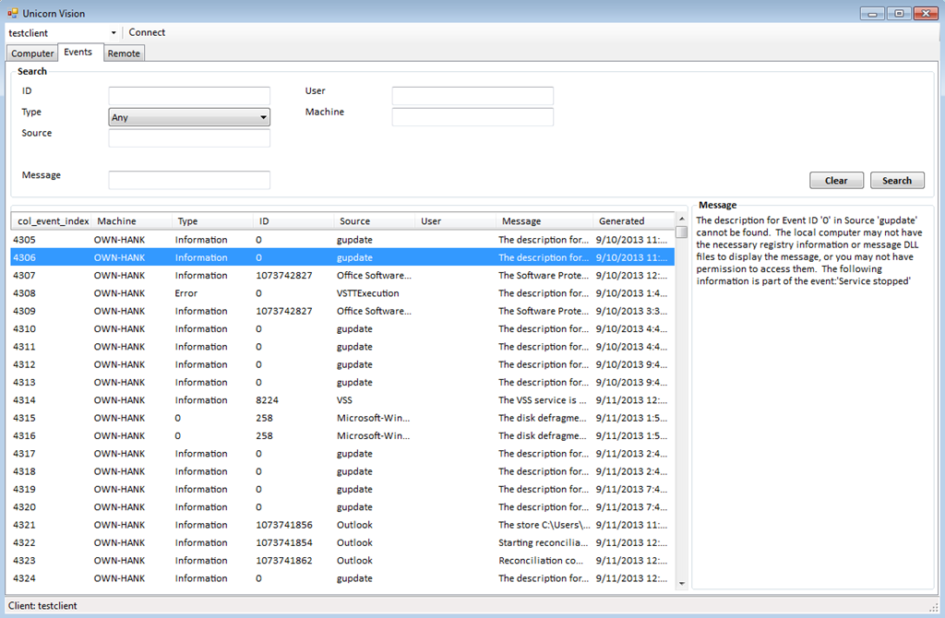945x618 pixels.
Task: Focus the ID search input field
Action: tap(189, 96)
